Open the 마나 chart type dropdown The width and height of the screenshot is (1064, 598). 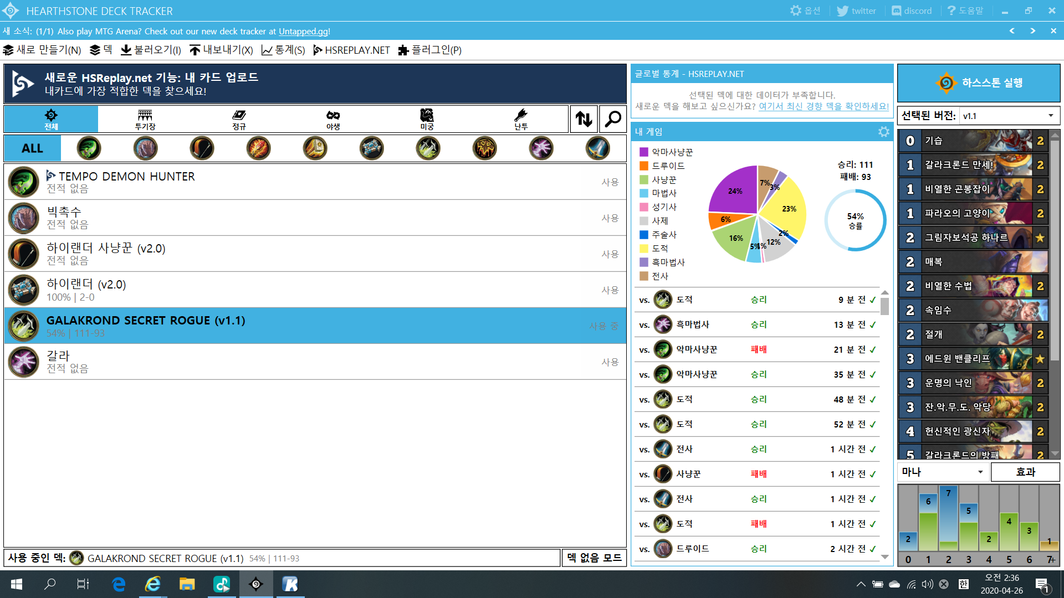coord(943,472)
